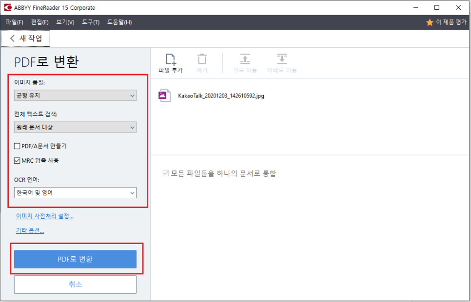Toggle 모든 파일들을 하나의 문서로 통합 checkbox
Image resolution: width=471 pixels, height=302 pixels.
(x=165, y=173)
